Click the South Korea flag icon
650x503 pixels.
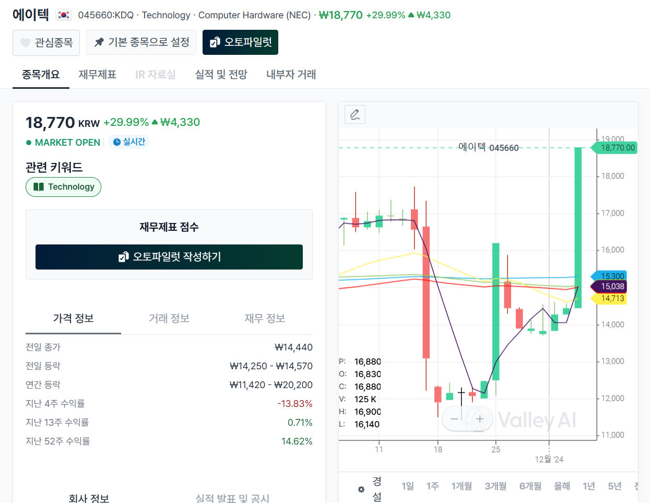coord(64,15)
